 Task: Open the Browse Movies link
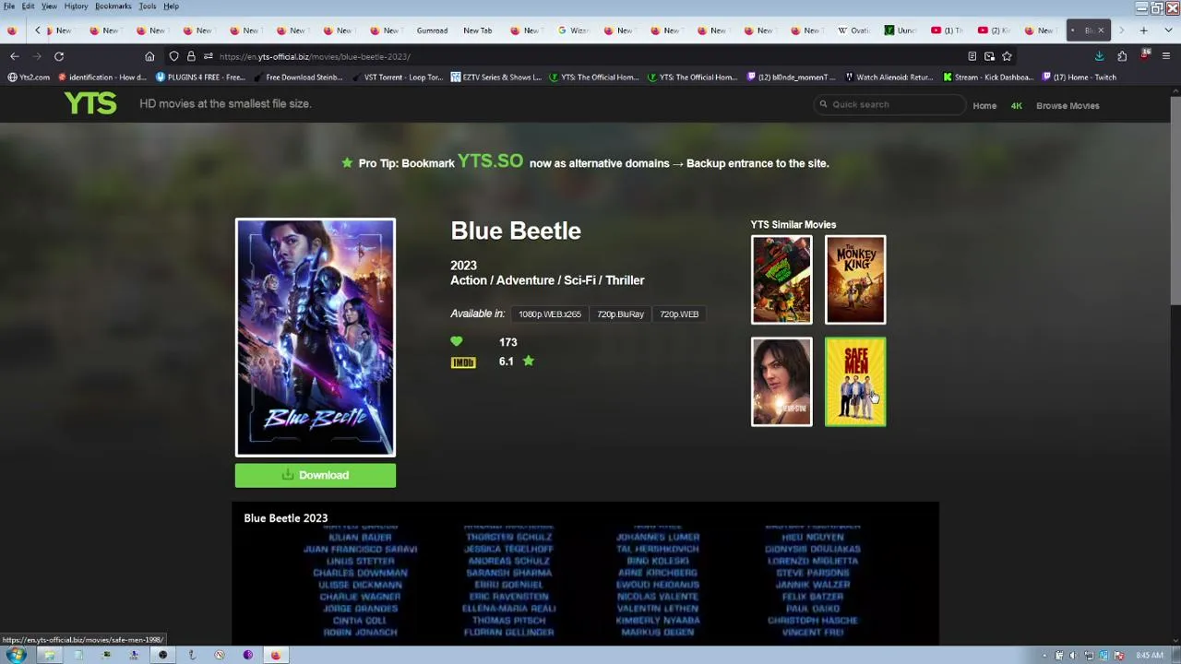1068,105
